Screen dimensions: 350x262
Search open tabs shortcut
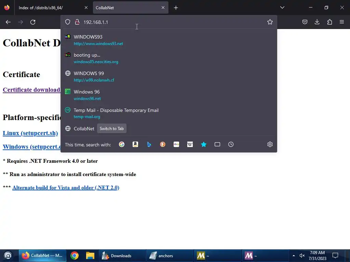coord(217,144)
